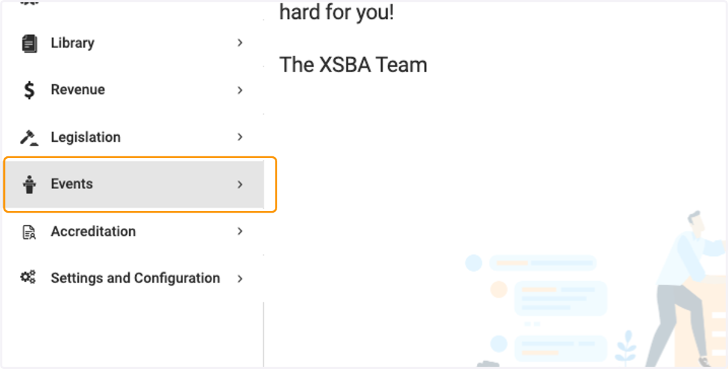The width and height of the screenshot is (728, 369).
Task: Select the highlighted Events menu label
Action: click(72, 184)
